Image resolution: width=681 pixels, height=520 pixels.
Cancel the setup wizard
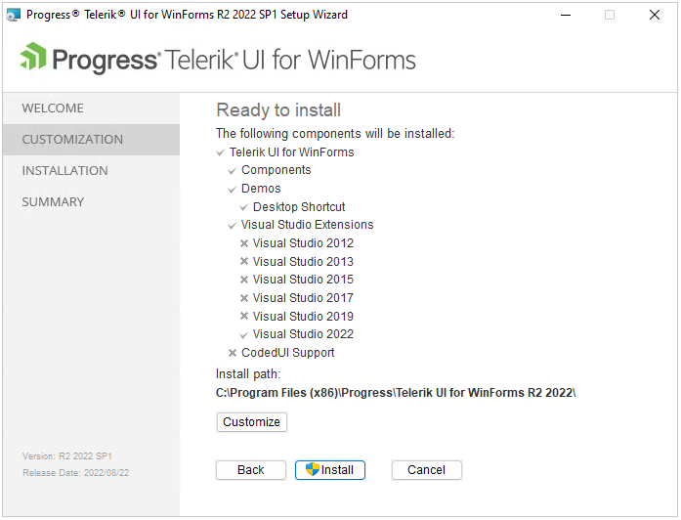tap(427, 470)
